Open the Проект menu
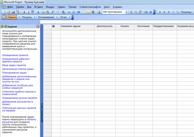194x137 pixels. pyautogui.click(x=73, y=7)
